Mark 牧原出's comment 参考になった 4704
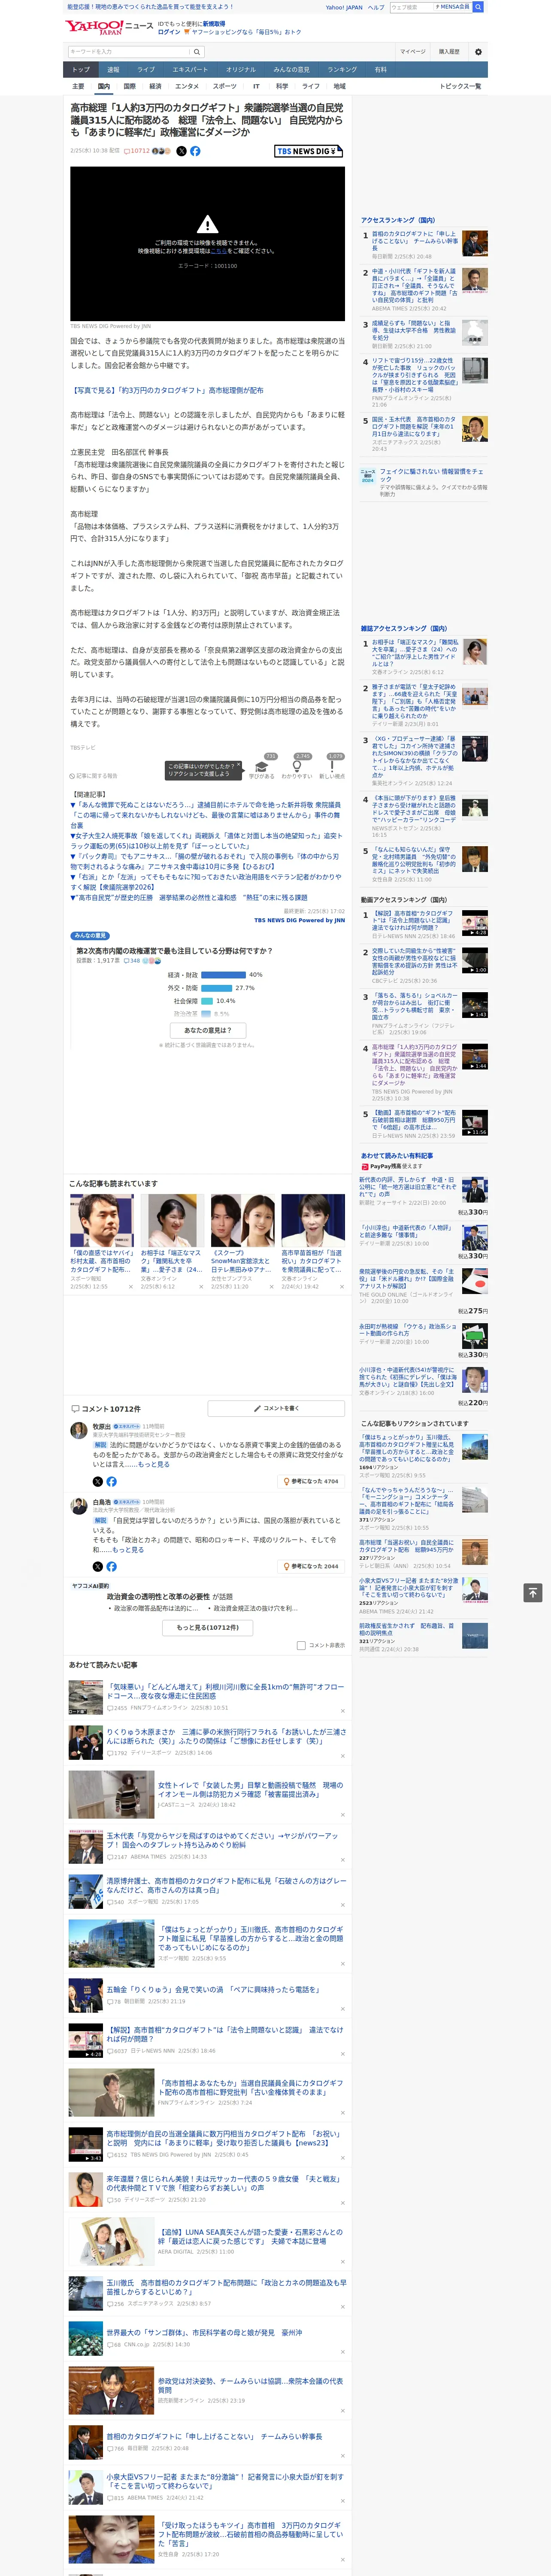 click(311, 1481)
